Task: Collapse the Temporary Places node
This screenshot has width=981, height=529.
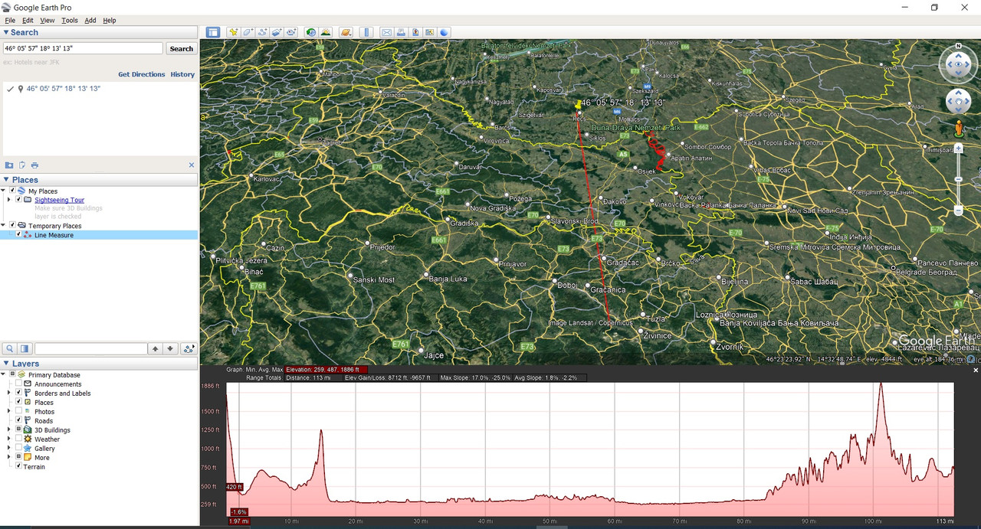Action: (x=4, y=226)
